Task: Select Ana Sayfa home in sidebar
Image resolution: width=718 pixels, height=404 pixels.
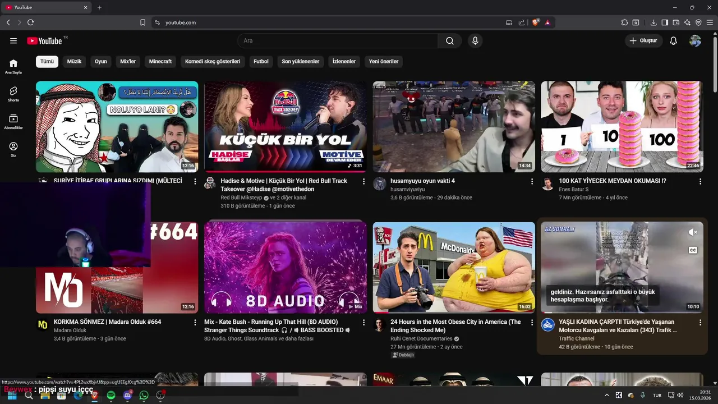Action: pos(13,66)
